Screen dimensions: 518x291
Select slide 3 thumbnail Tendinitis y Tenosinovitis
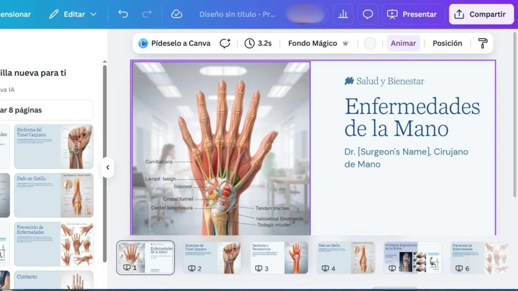coord(279,257)
